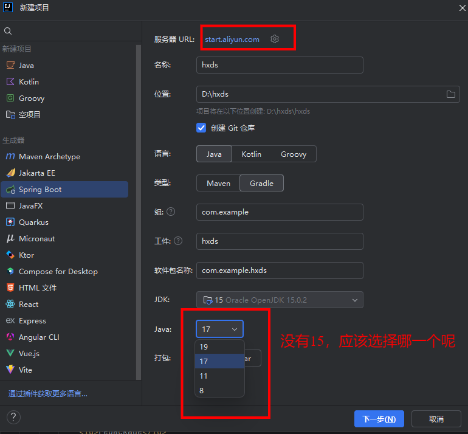Click the start.aliyun.com server URL link
Image resolution: width=468 pixels, height=434 pixels.
point(232,40)
